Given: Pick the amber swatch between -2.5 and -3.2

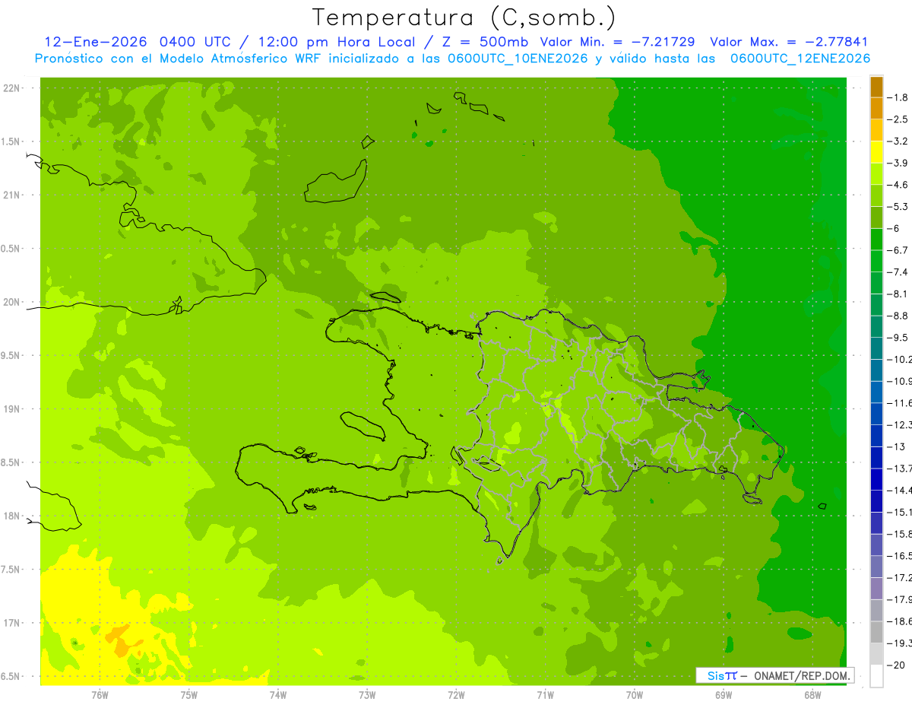Looking at the screenshot, I should (x=876, y=130).
